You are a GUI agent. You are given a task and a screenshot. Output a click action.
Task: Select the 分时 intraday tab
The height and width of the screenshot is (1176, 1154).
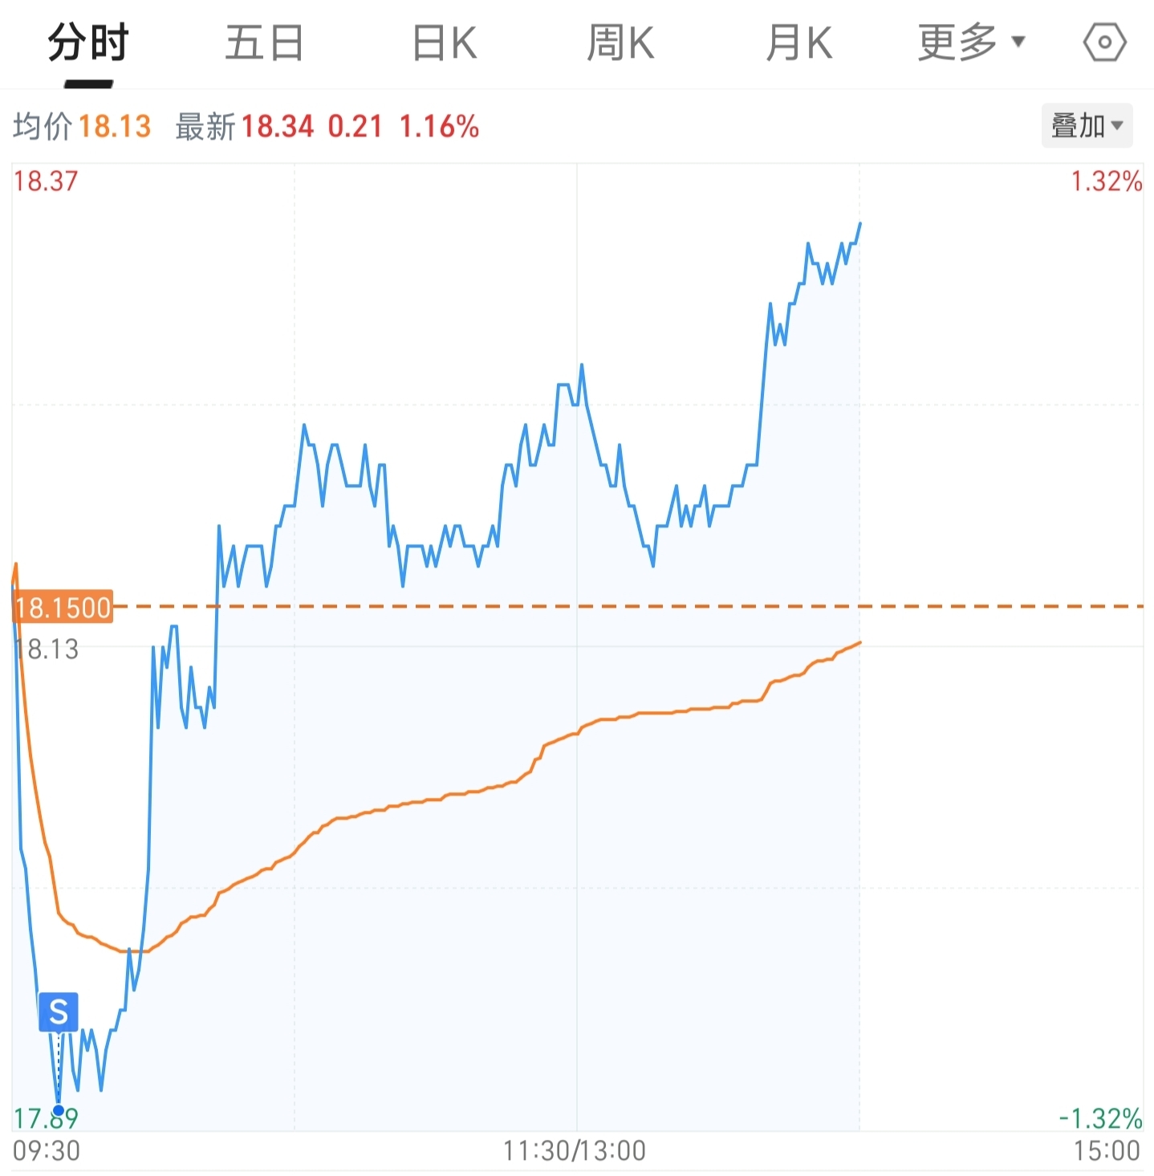88,43
